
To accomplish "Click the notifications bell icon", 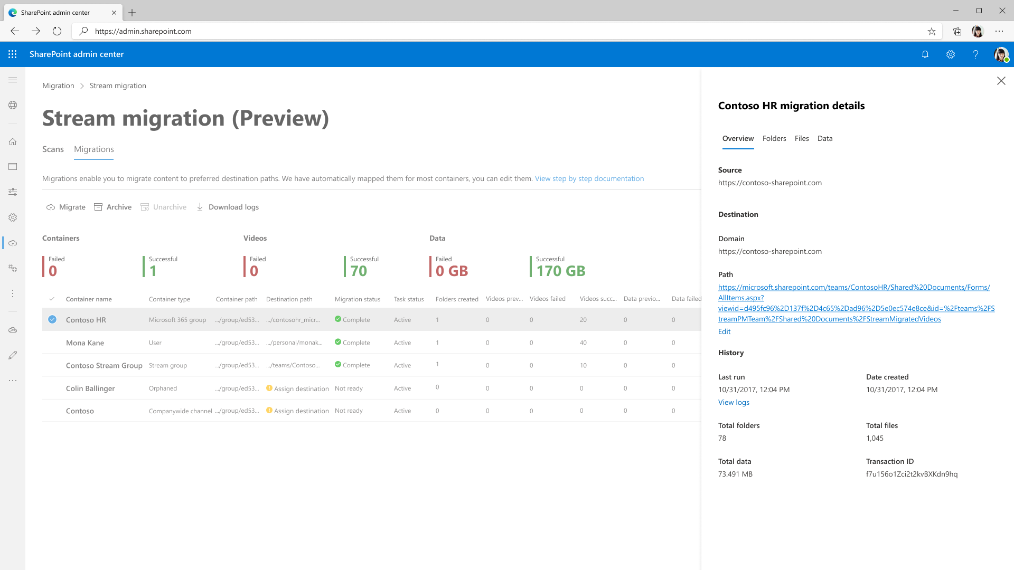I will [925, 54].
